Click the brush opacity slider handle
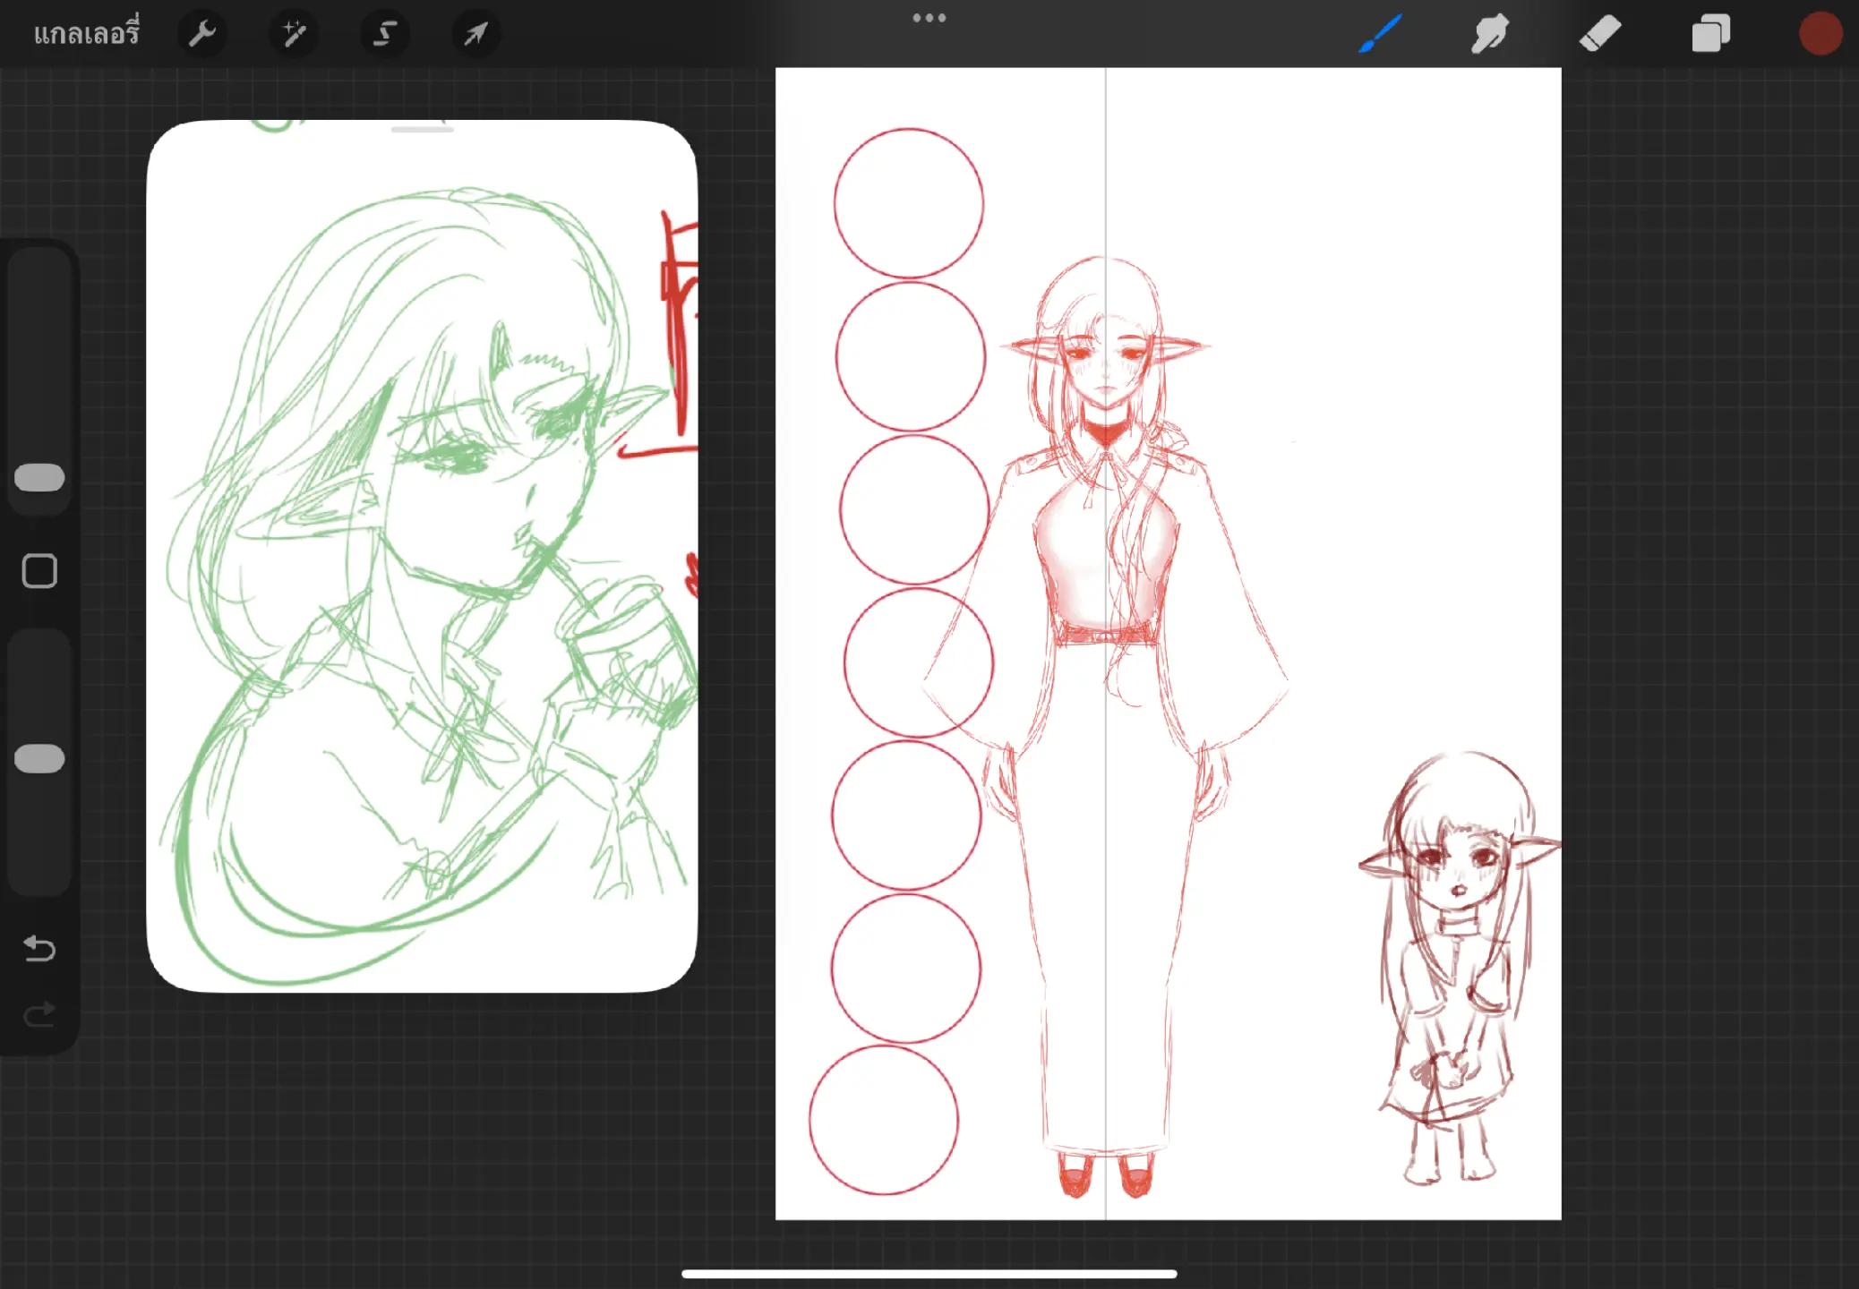The image size is (1859, 1289). pos(39,758)
